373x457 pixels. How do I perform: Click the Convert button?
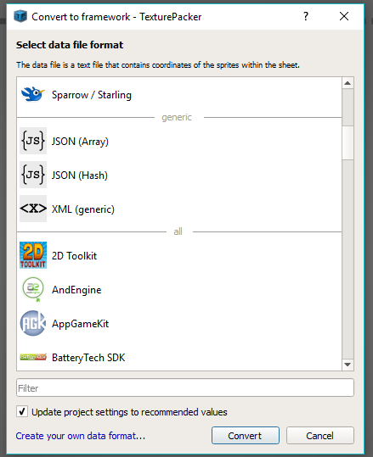[246, 436]
